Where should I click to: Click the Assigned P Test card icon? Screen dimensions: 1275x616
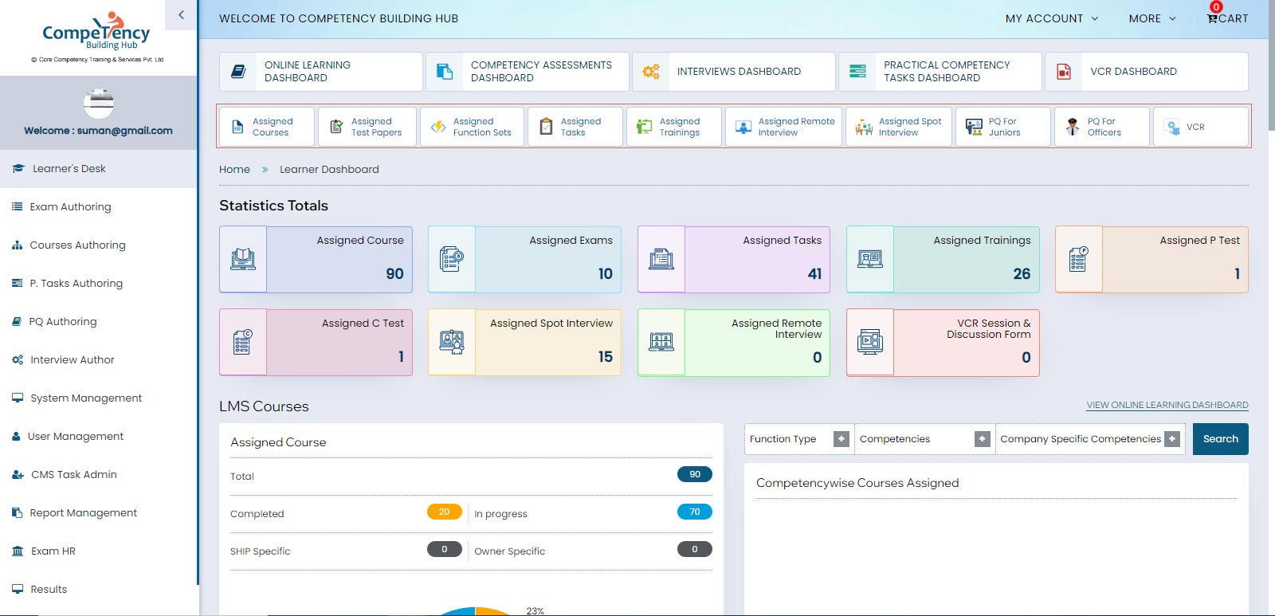[1079, 259]
